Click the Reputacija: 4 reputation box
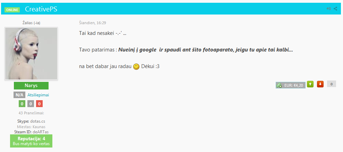The height and width of the screenshot is (152, 343). [x=31, y=141]
